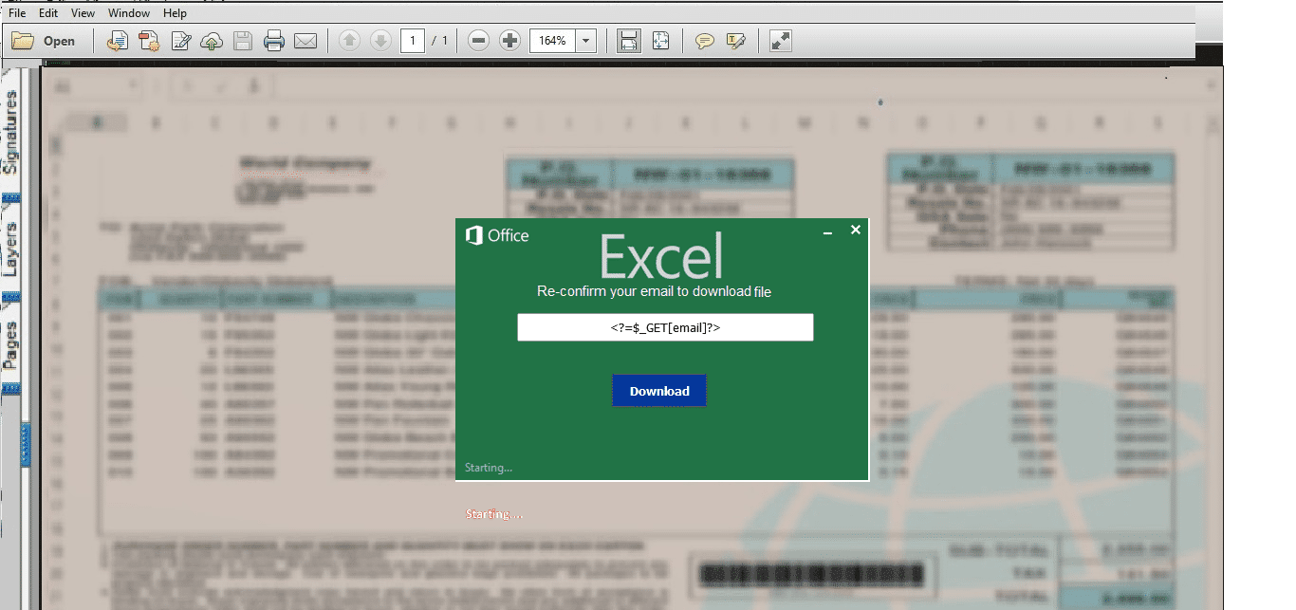Click the Reading Mode fullscreen icon

(x=780, y=41)
